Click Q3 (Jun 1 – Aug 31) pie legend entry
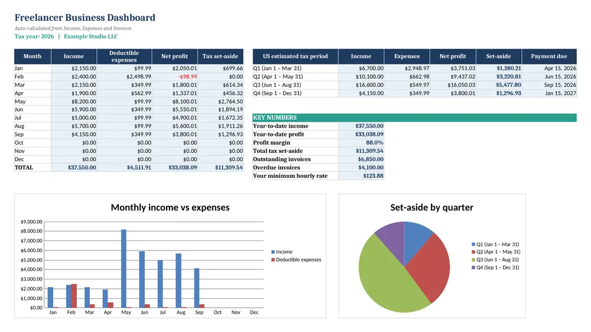 (x=495, y=260)
